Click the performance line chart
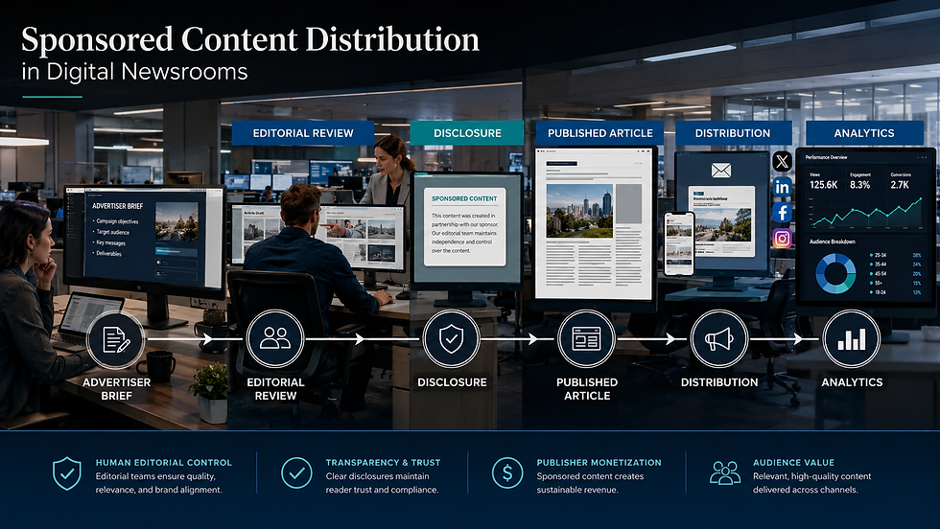Screen dimensions: 940x529 (x=865, y=213)
